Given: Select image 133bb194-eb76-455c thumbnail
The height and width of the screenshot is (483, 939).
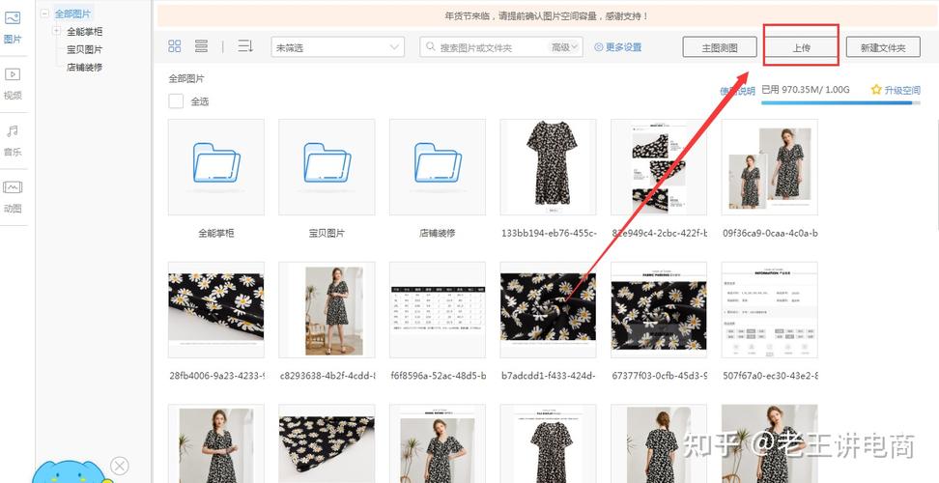Looking at the screenshot, I should pyautogui.click(x=548, y=167).
